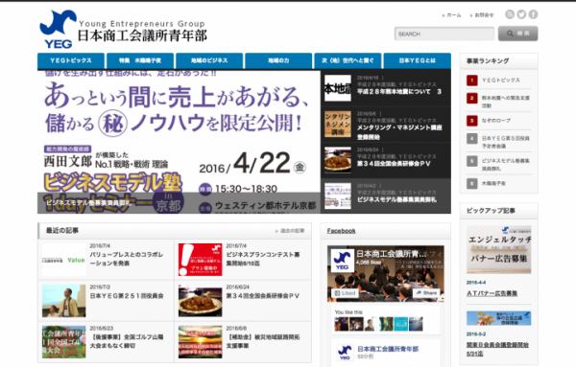
Task: Click rank 3 badge in 事業ランキング
Action: (472, 121)
